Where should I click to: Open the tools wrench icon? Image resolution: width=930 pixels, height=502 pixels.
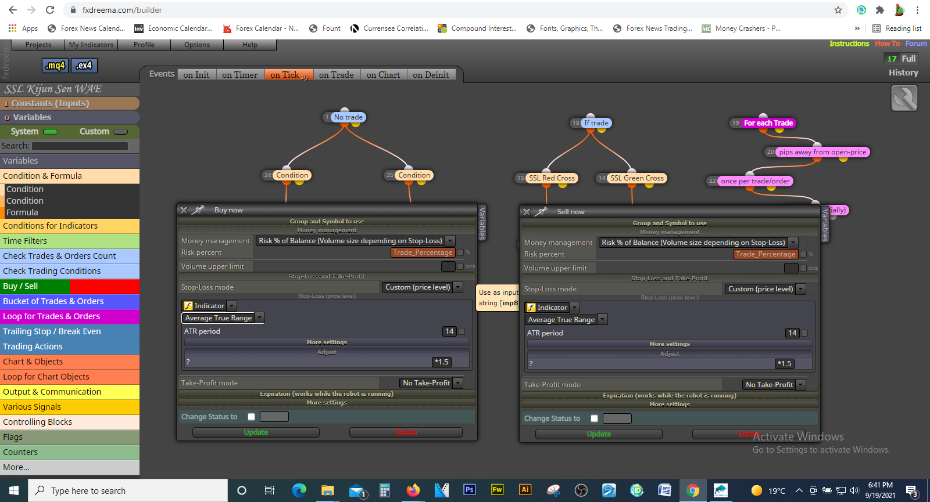pos(904,98)
